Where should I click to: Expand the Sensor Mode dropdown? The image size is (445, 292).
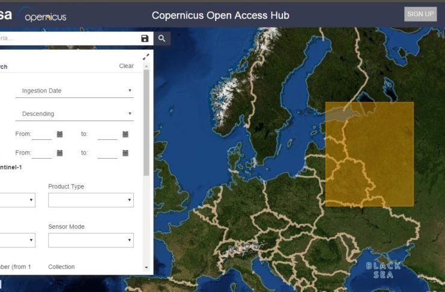point(91,240)
